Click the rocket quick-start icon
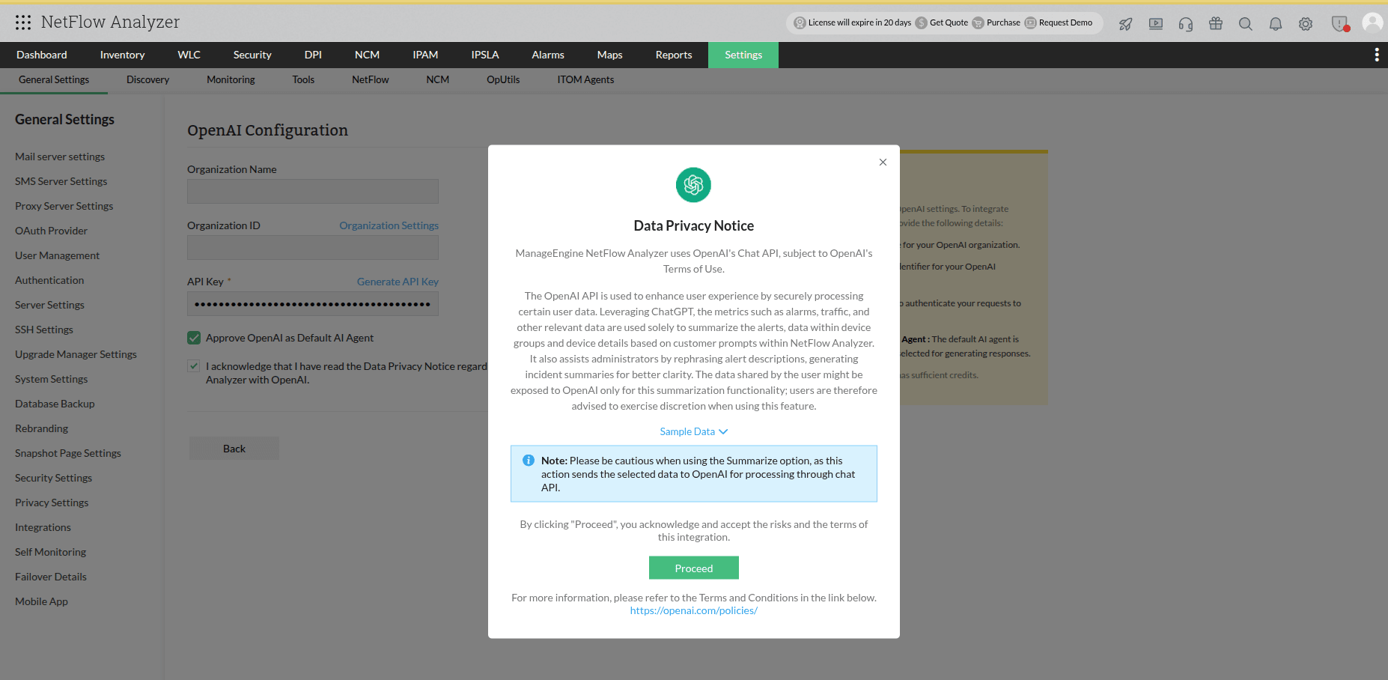 pos(1125,24)
